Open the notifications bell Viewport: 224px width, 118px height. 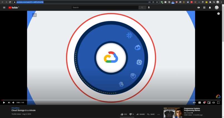click(x=210, y=7)
